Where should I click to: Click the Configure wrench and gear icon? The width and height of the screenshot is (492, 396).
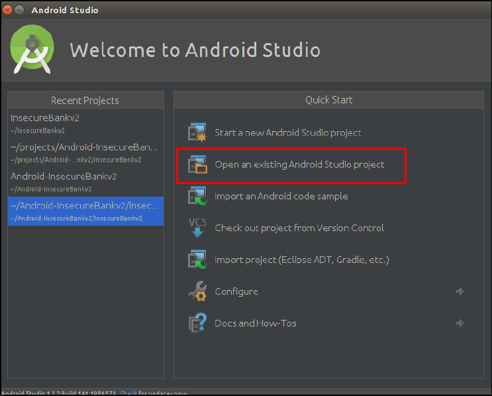(x=197, y=291)
